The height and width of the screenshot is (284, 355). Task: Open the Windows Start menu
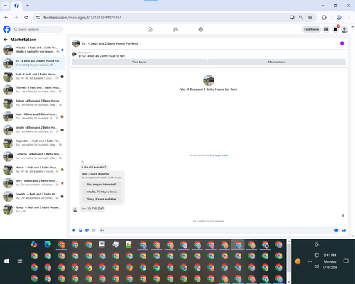point(6,261)
